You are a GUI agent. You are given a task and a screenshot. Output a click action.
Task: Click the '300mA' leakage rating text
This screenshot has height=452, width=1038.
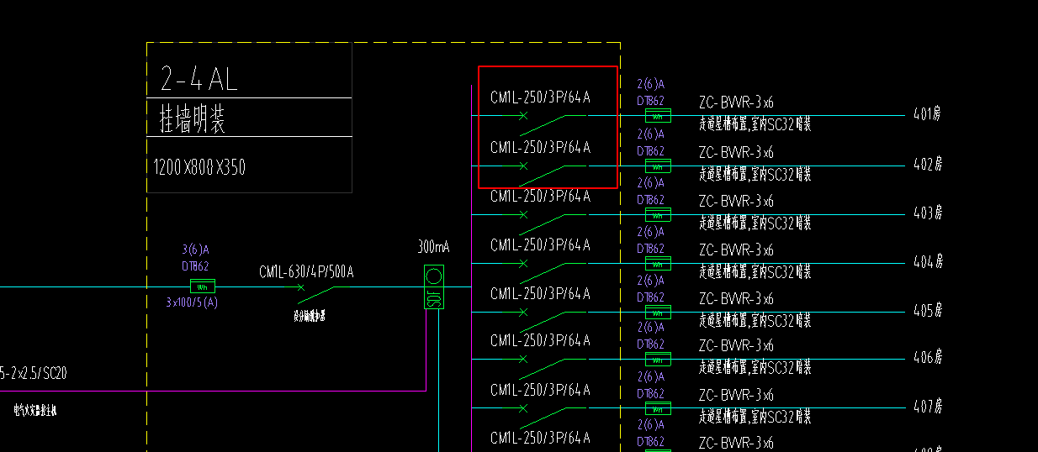click(x=433, y=248)
